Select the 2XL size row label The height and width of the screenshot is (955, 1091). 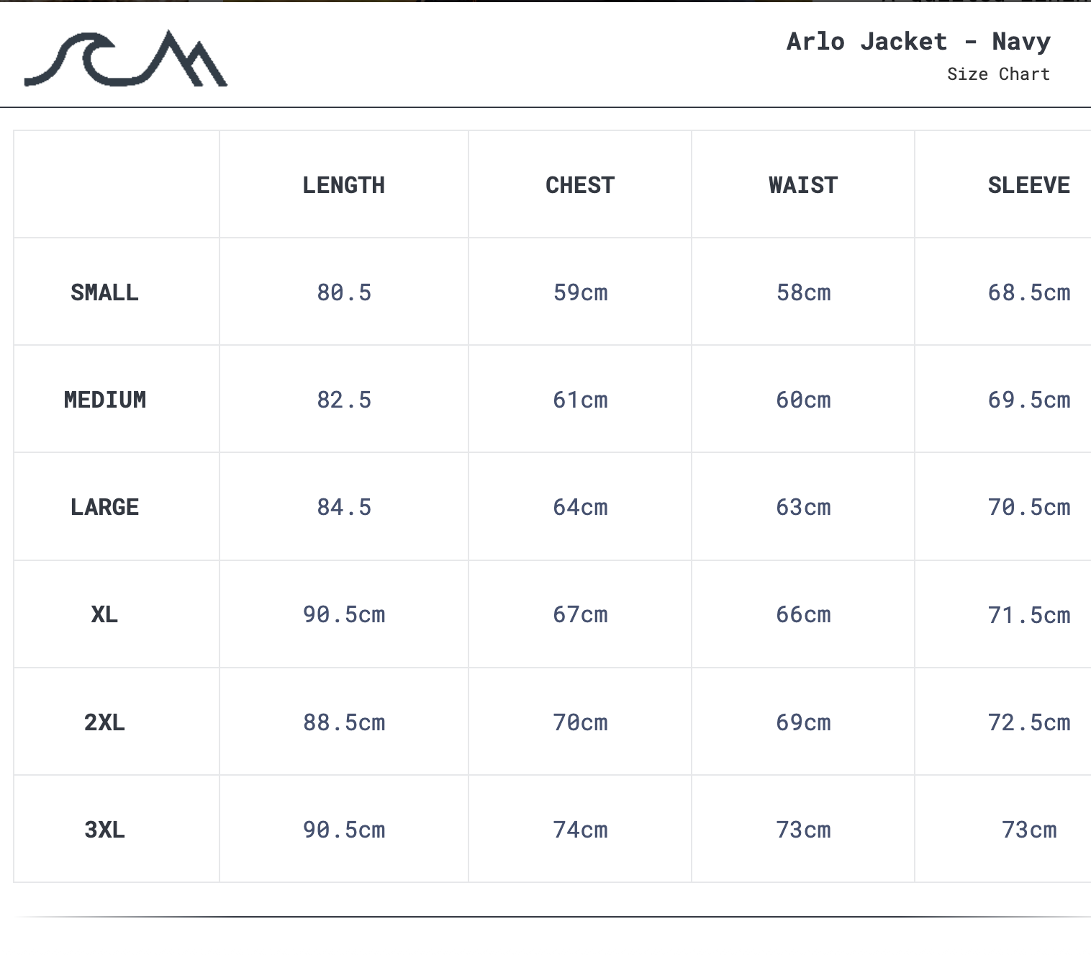pos(104,722)
